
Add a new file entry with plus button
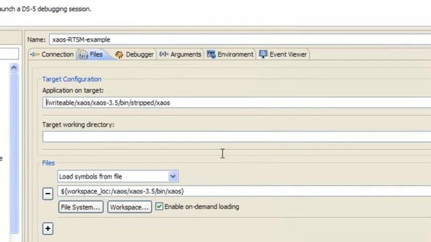(48, 229)
